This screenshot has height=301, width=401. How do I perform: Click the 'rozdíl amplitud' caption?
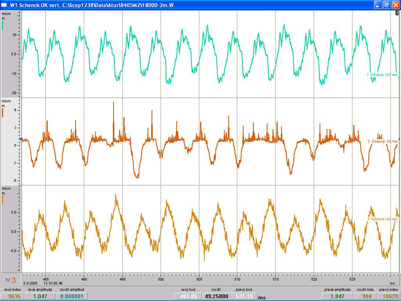tap(72, 290)
